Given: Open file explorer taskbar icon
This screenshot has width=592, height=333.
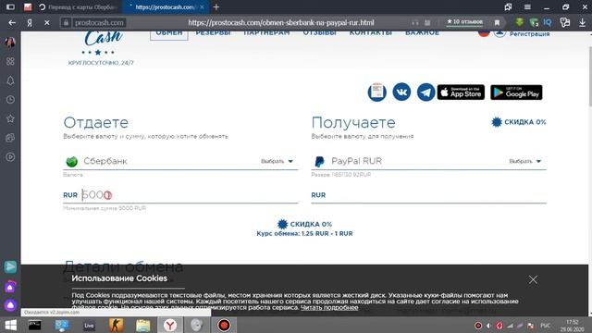Looking at the screenshot, I should click(x=142, y=325).
